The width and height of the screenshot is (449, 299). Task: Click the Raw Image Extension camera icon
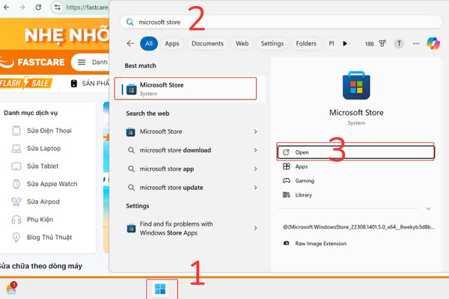pos(286,244)
